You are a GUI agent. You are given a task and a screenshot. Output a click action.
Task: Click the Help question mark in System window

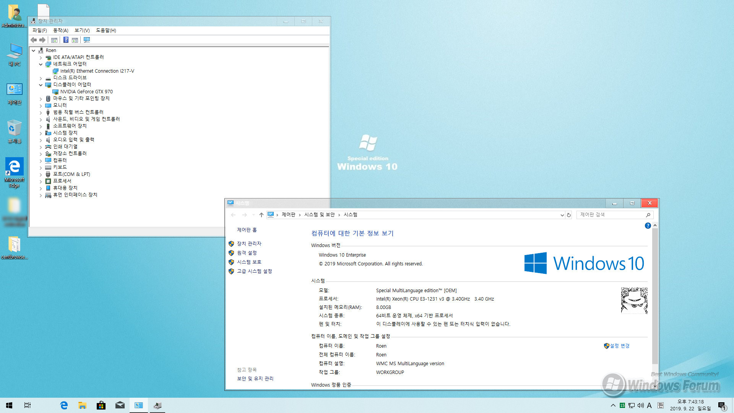coord(648,226)
